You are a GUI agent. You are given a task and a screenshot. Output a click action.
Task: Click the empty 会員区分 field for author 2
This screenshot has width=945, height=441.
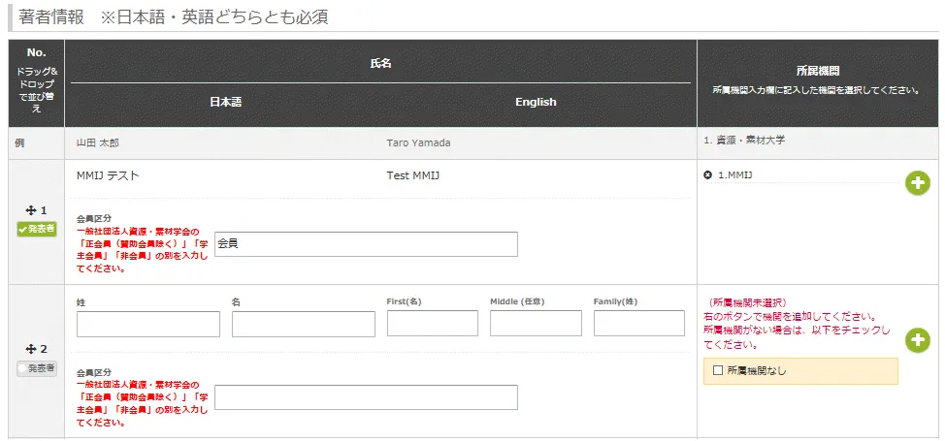[366, 397]
